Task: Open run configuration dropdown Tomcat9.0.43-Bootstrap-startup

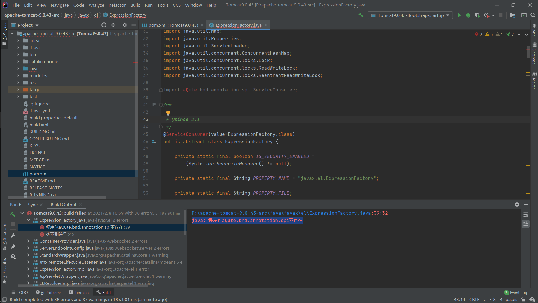Action: click(410, 15)
